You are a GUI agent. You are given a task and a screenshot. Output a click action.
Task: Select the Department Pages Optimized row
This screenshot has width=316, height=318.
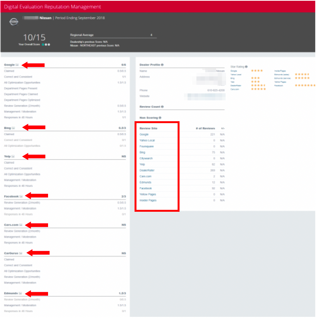click(65, 100)
